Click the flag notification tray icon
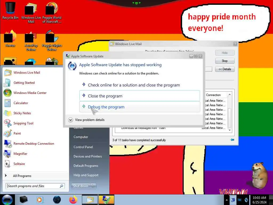 [233, 200]
